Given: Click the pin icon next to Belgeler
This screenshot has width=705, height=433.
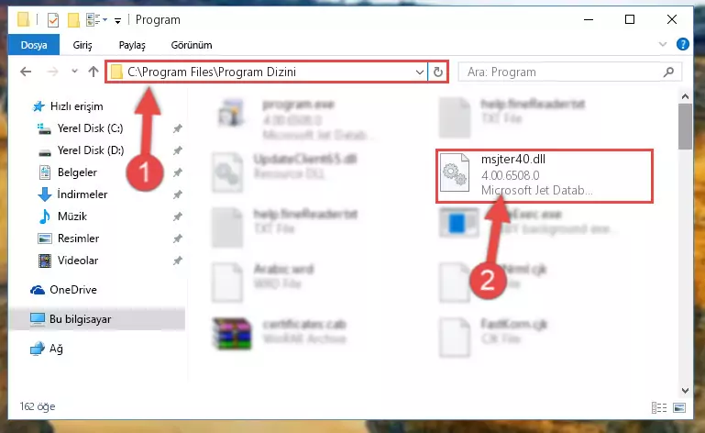Looking at the screenshot, I should 178,172.
